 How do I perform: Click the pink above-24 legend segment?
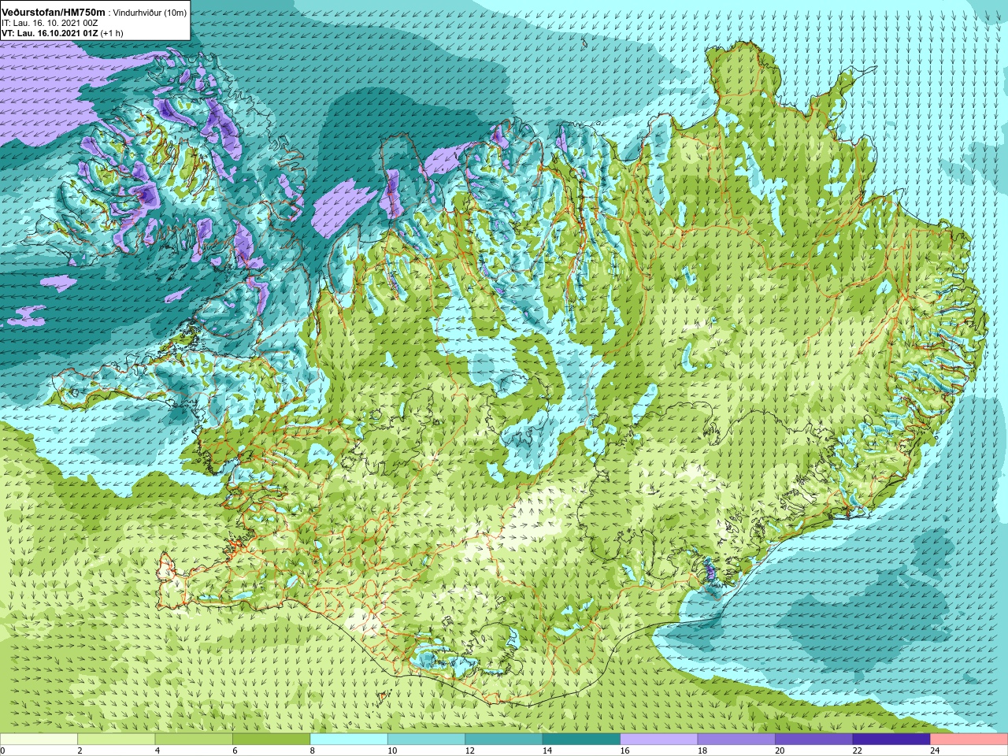pos(969,739)
